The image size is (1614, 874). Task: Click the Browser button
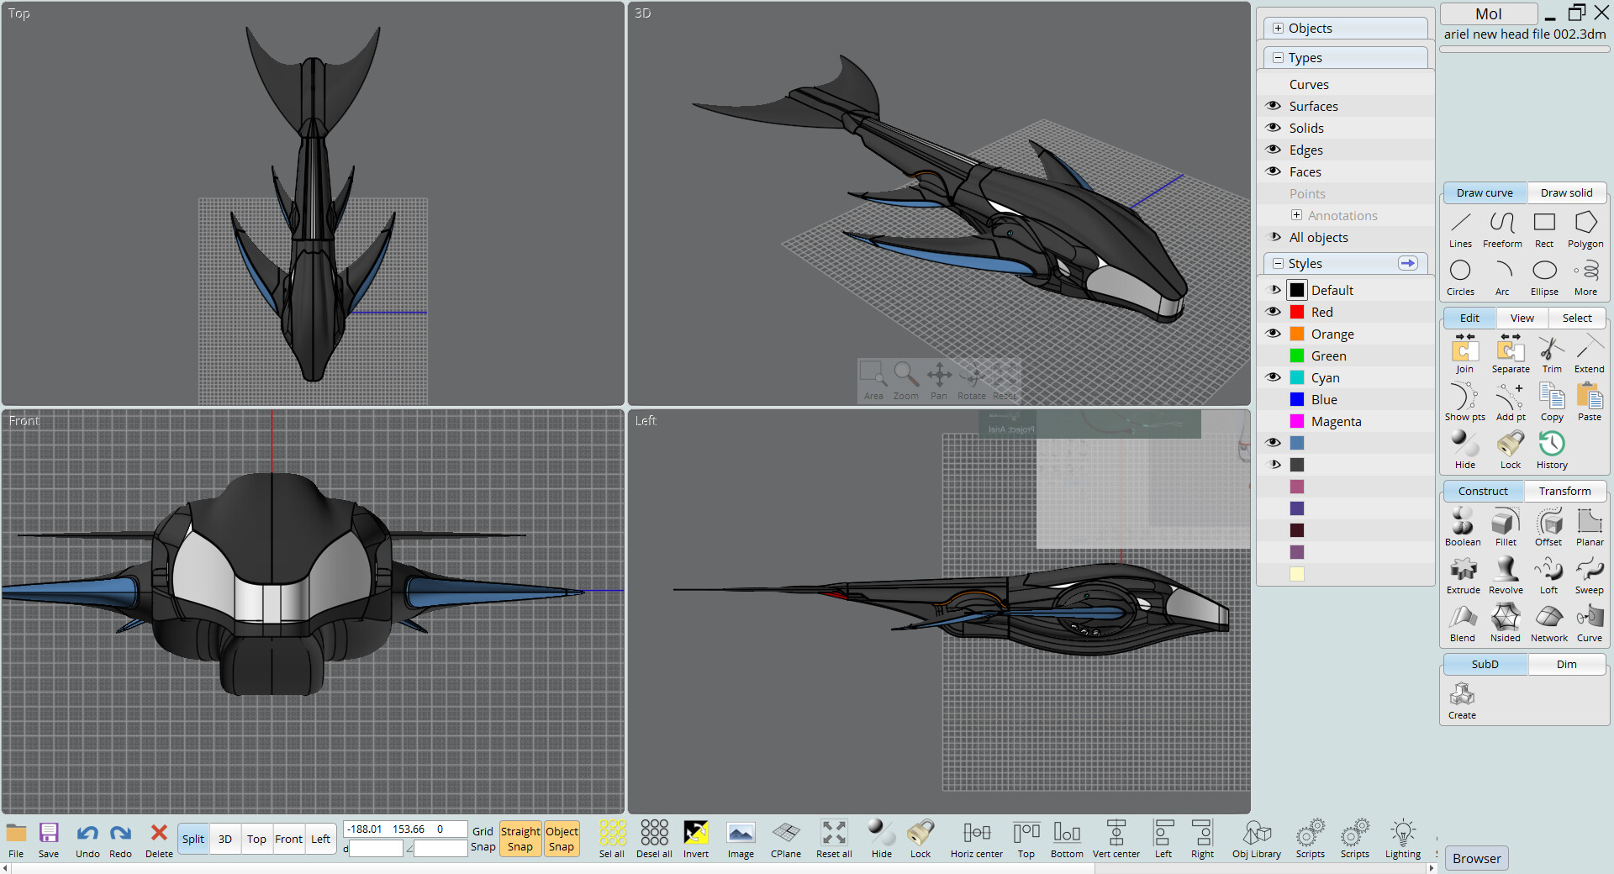pos(1475,858)
